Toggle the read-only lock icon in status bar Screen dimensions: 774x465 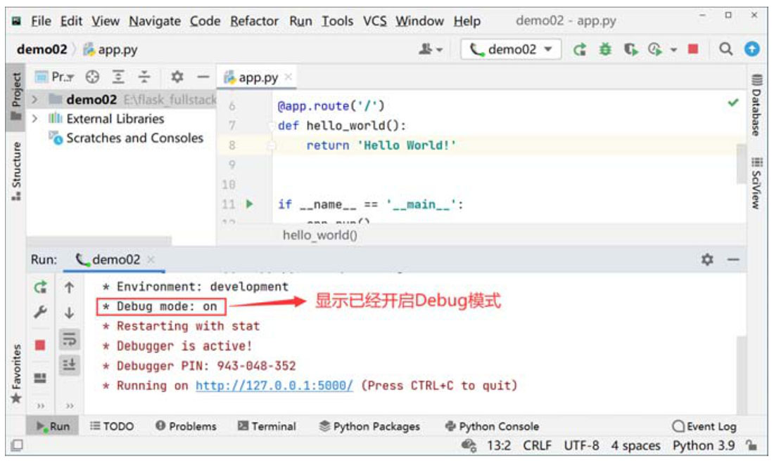pos(752,445)
